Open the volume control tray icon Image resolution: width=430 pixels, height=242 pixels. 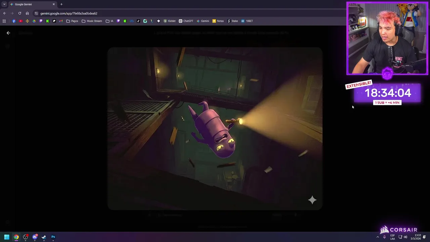click(x=405, y=237)
